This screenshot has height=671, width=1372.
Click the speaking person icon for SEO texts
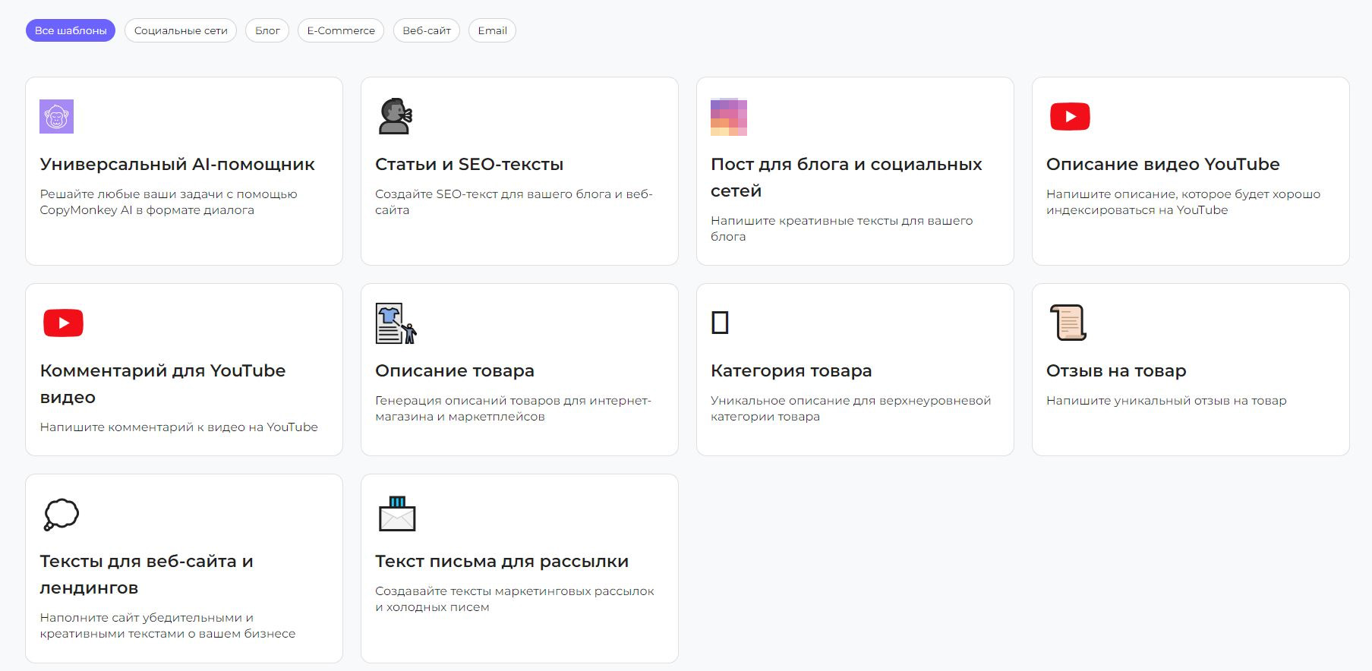point(395,116)
